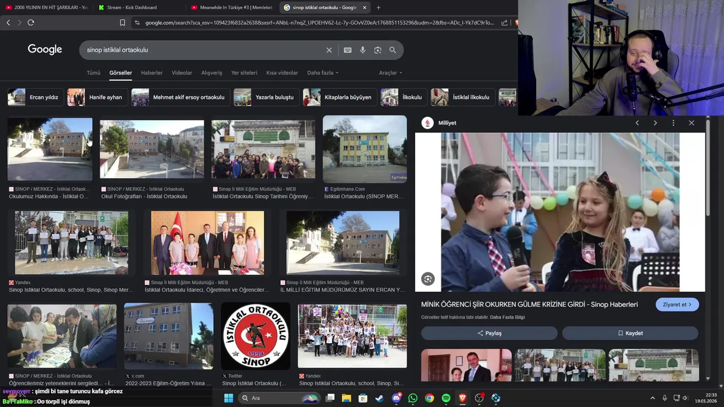Open Spotify from the taskbar
Viewport: 724px width, 407px height.
point(446,398)
